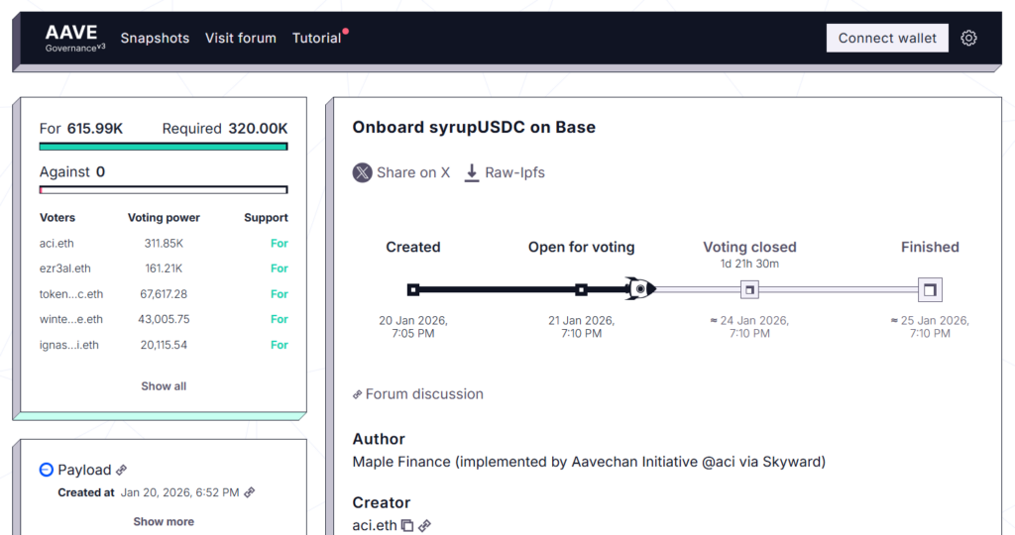The image size is (1015, 535).
Task: Click the 1d 21h 30m countdown
Action: (749, 264)
